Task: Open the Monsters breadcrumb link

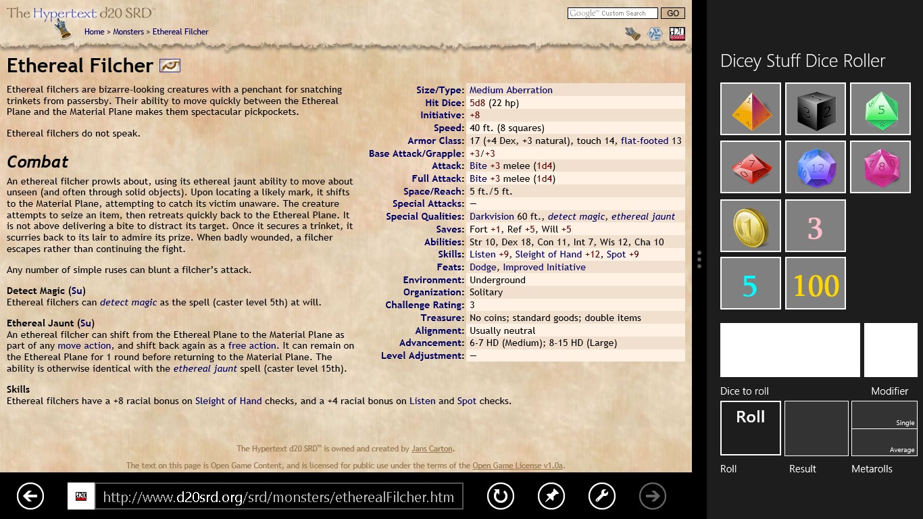Action: click(128, 32)
